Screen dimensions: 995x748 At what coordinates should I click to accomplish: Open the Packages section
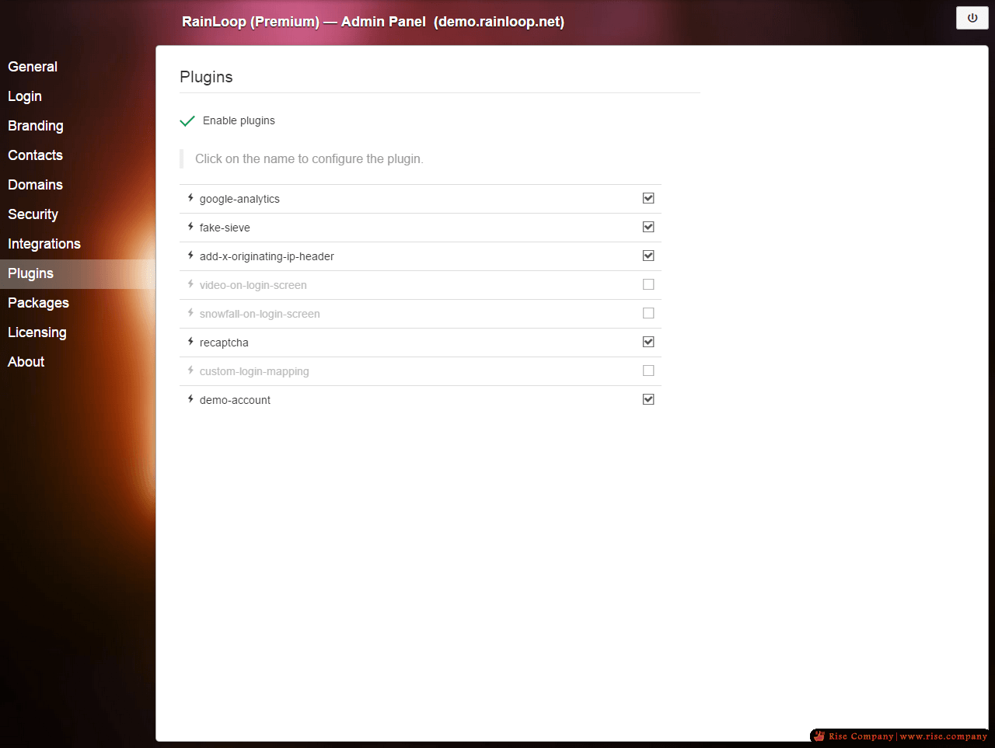coord(78,303)
